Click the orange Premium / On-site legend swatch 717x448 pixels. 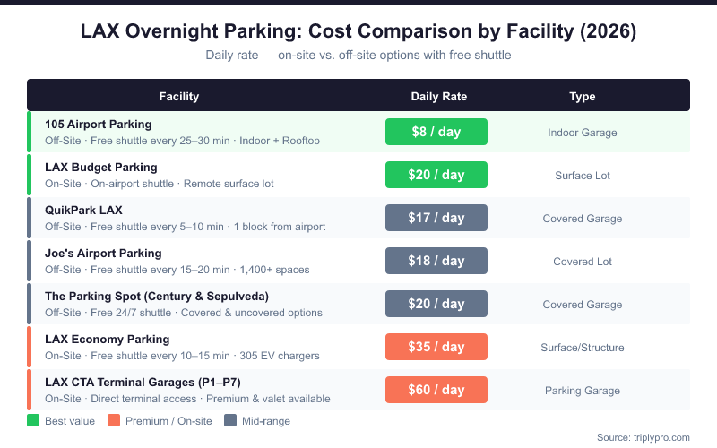113,420
